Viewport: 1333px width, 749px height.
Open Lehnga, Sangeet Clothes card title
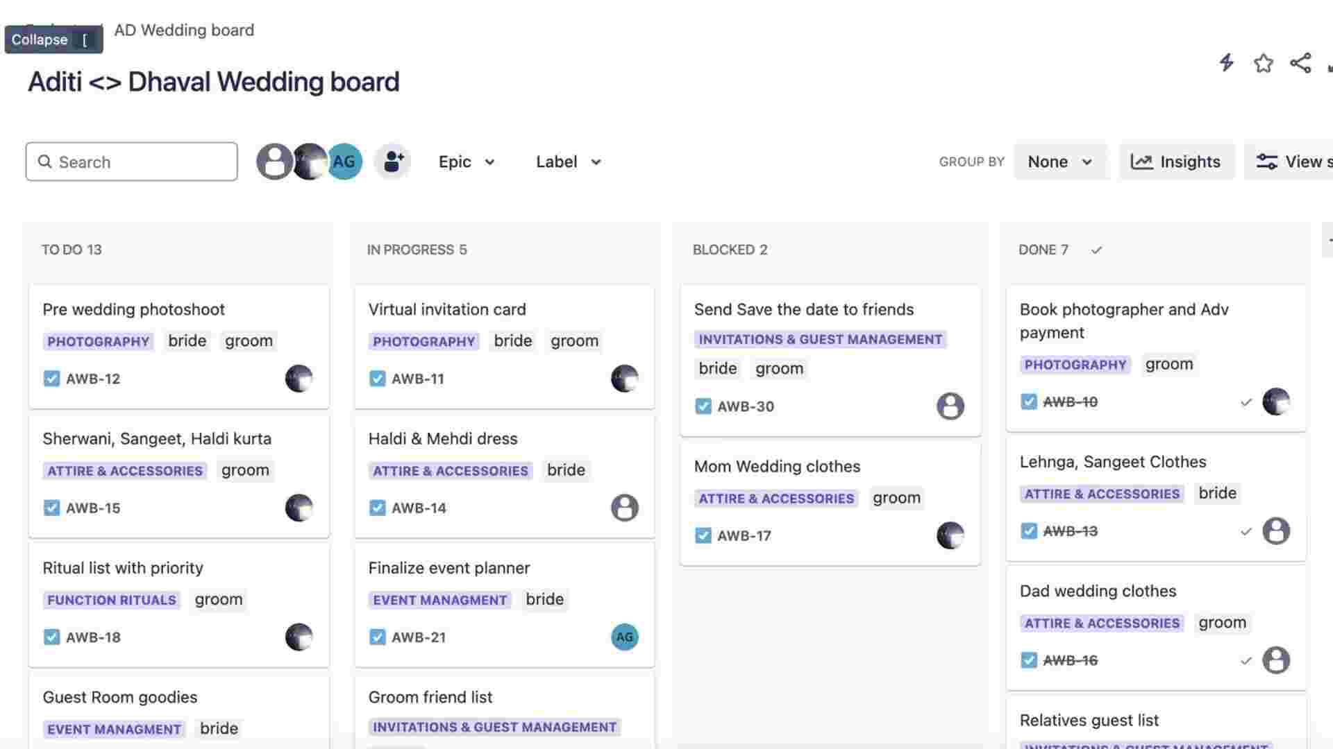(1113, 462)
